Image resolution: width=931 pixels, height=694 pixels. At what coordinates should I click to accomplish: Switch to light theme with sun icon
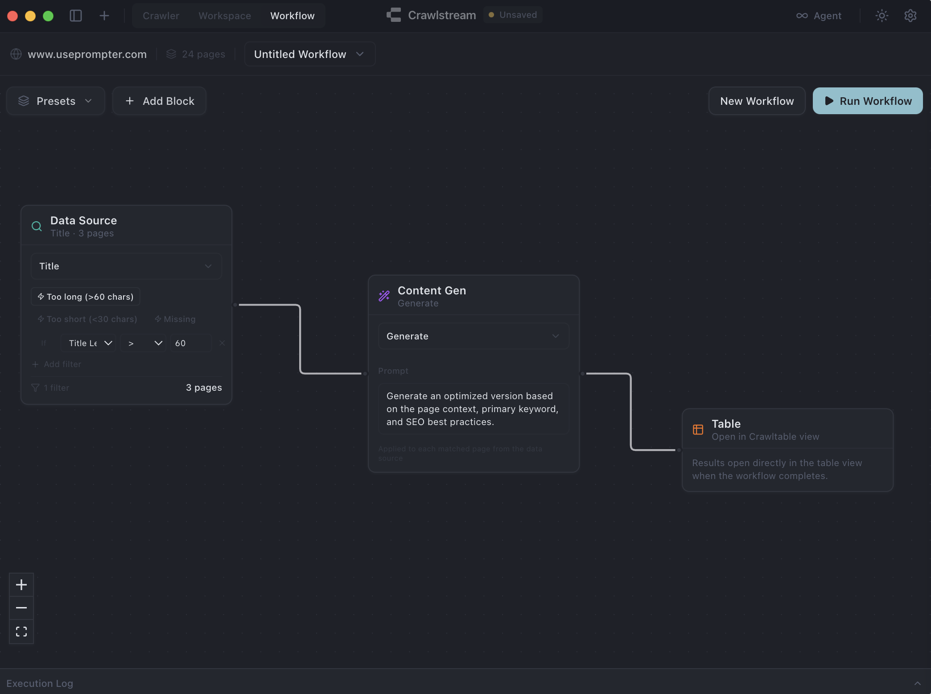[882, 15]
